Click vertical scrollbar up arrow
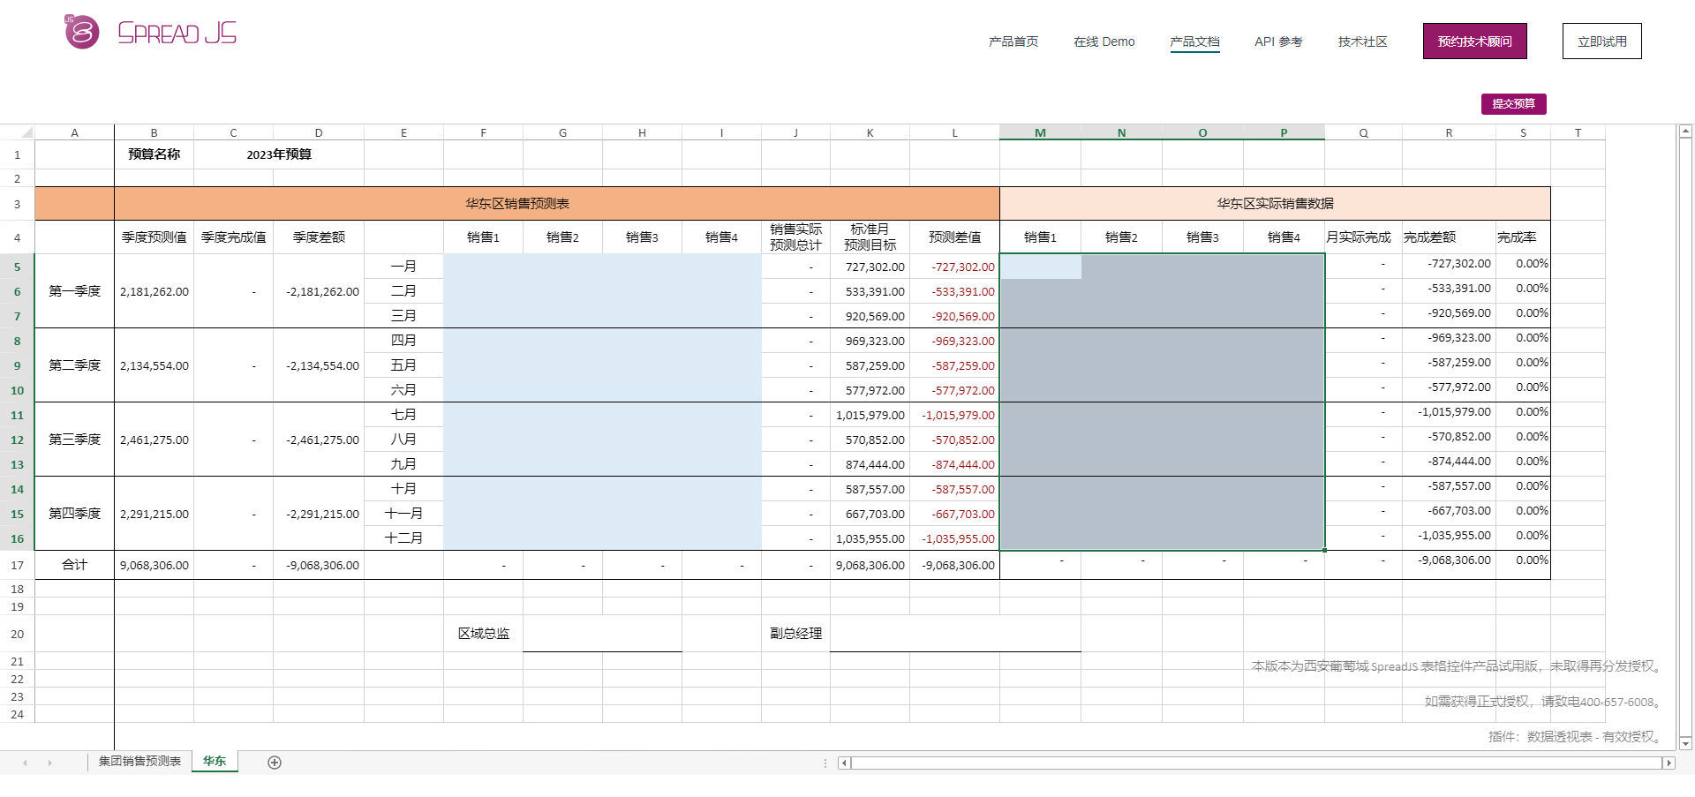Screen dimensions: 1695x797 [x=1685, y=132]
